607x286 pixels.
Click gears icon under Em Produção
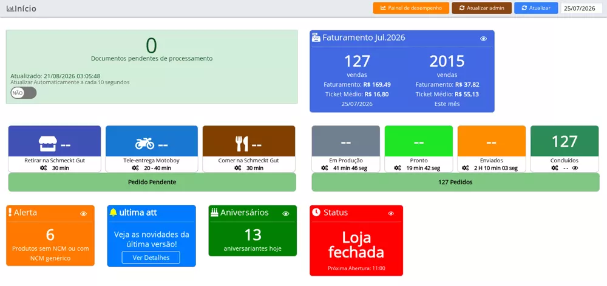(x=324, y=168)
